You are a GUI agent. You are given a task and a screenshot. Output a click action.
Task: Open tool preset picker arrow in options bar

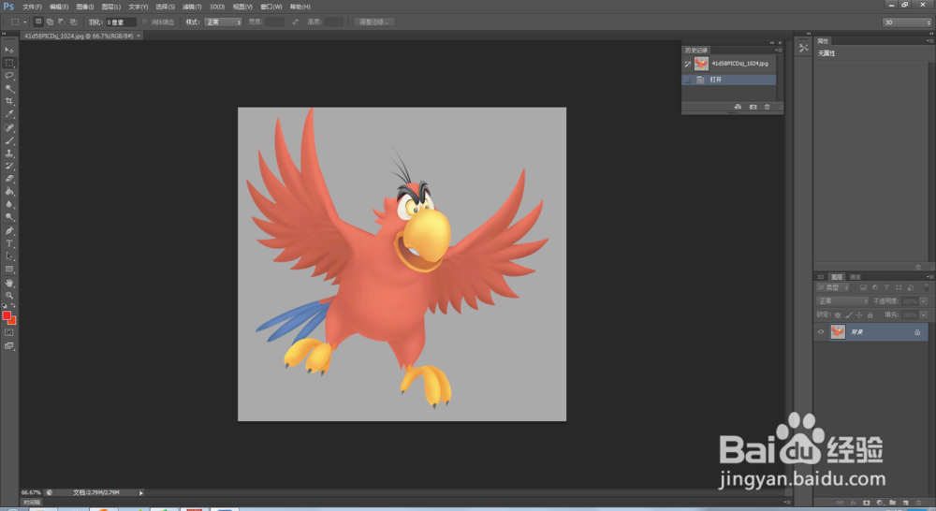pos(24,22)
